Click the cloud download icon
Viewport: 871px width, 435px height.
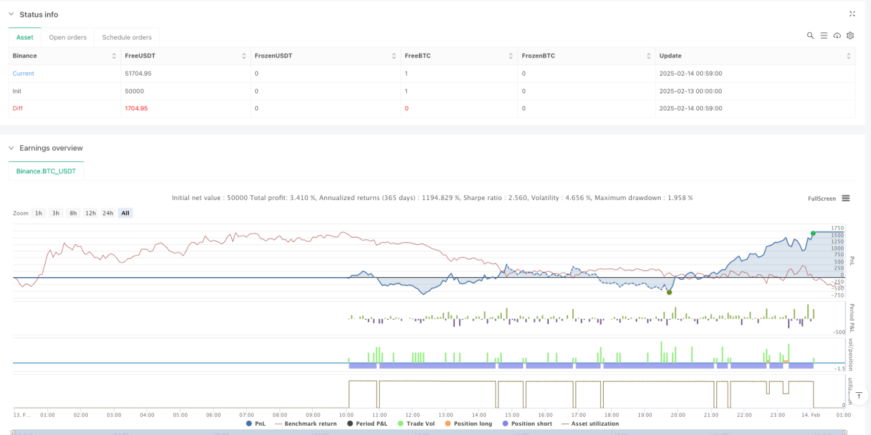pos(837,35)
